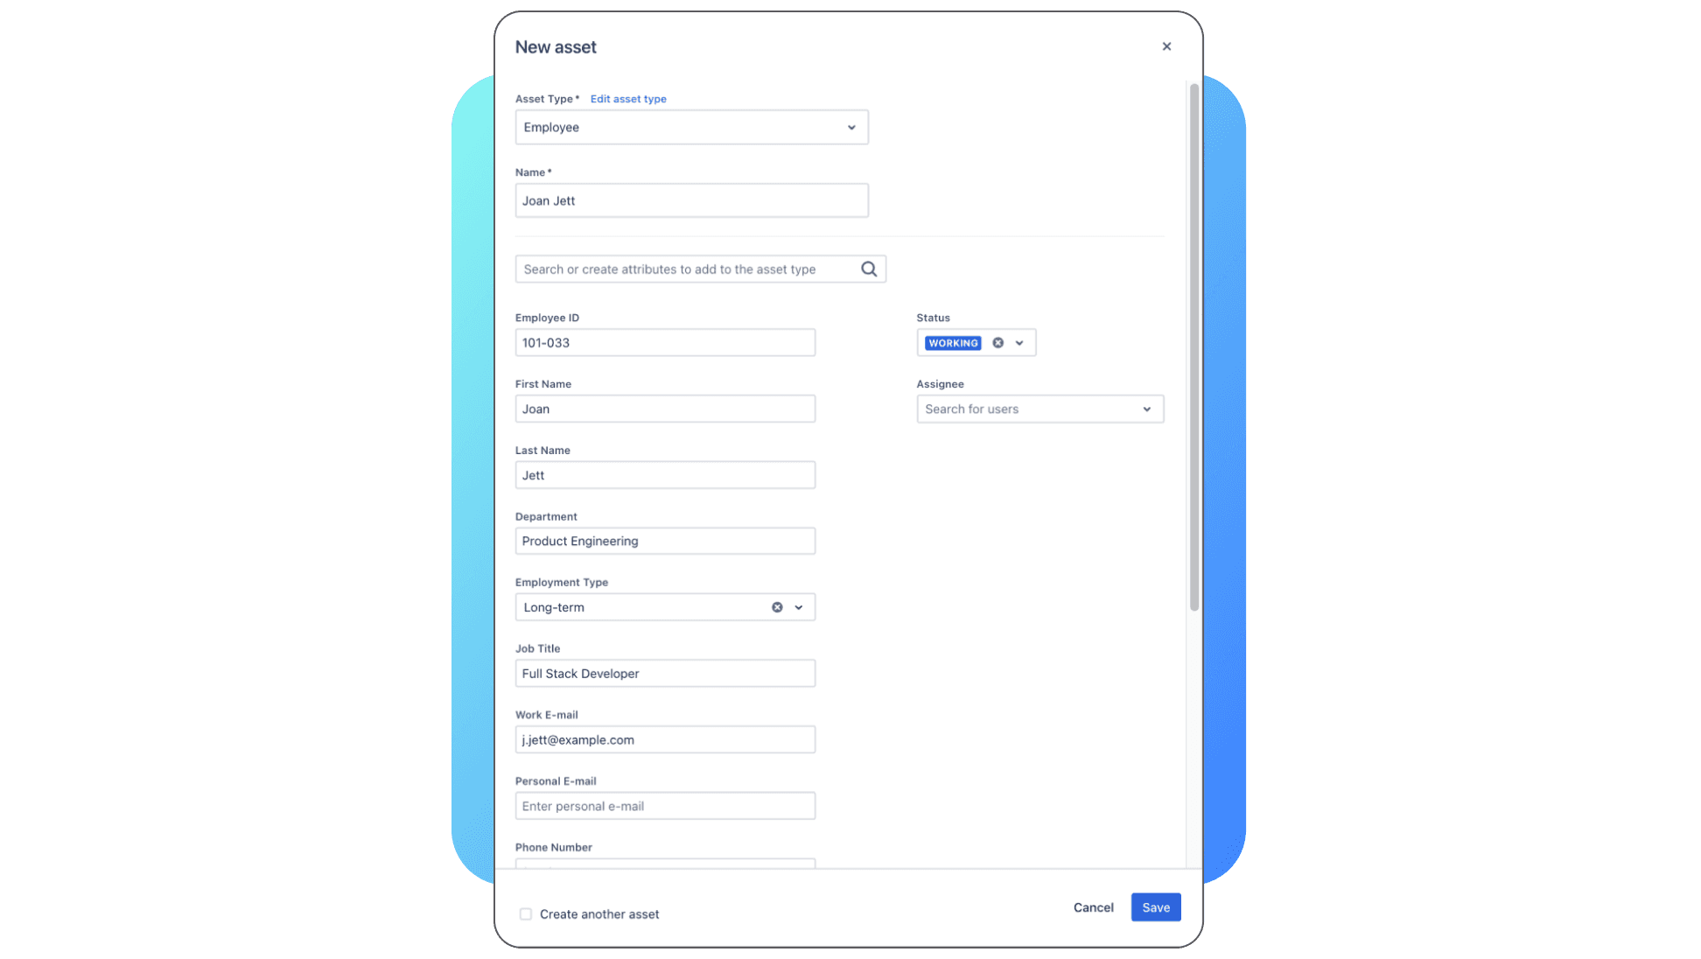Viewport: 1701px width, 959px height.
Task: Click the dropdown arrow on Status field
Action: tap(1018, 342)
